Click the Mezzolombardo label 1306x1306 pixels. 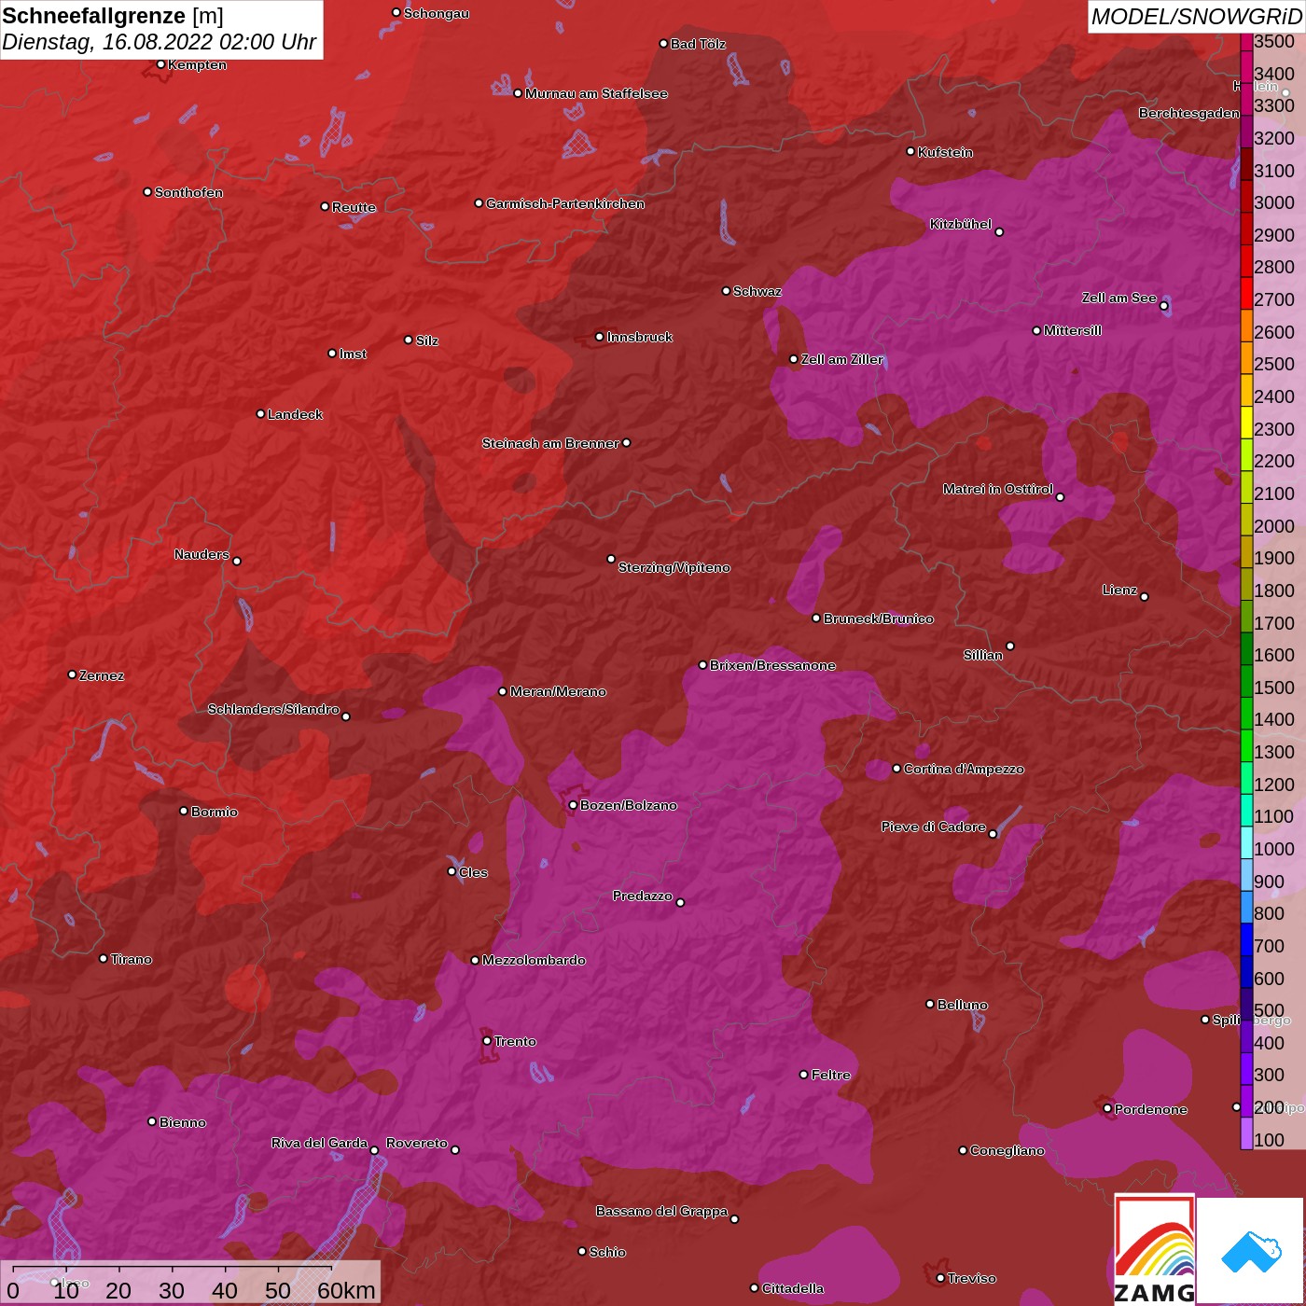pyautogui.click(x=534, y=960)
